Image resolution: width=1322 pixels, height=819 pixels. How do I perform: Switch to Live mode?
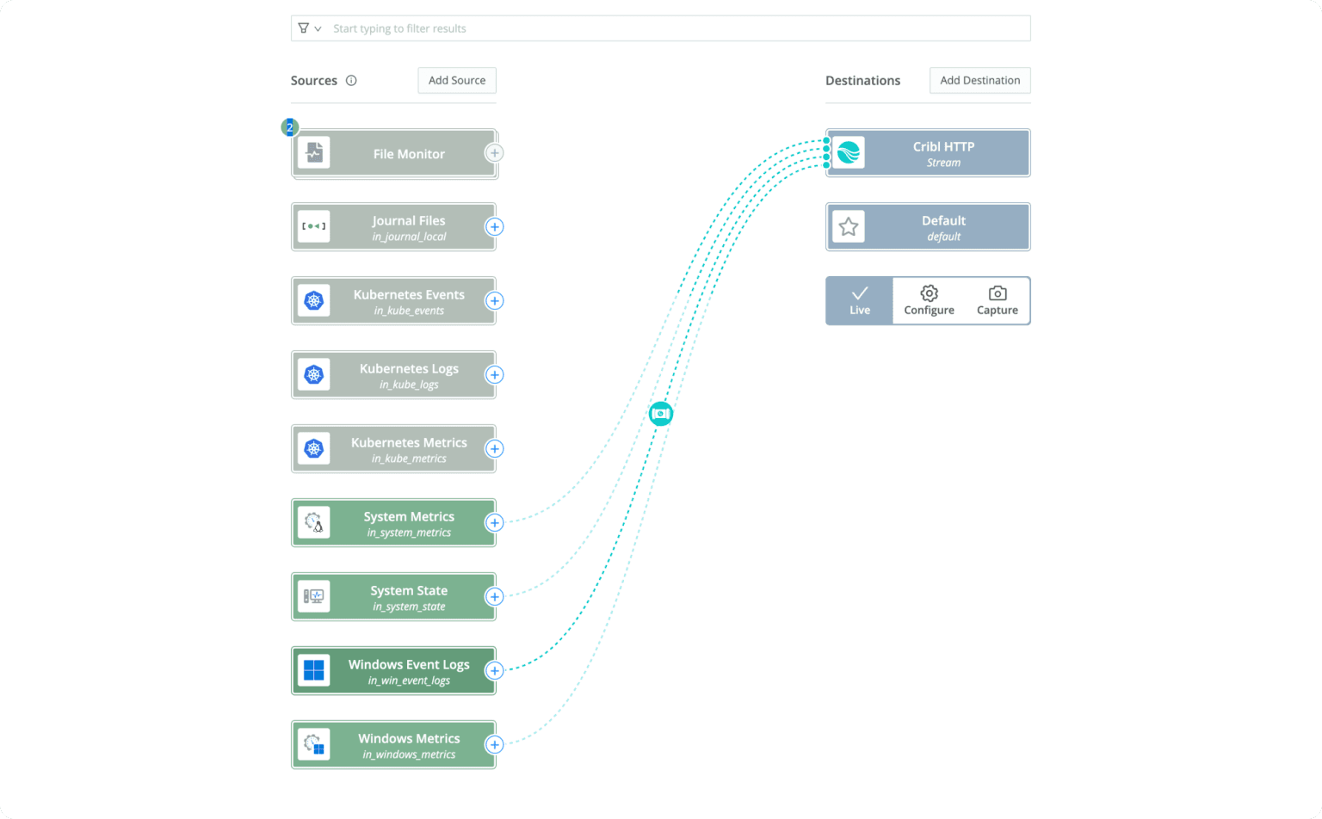point(860,300)
